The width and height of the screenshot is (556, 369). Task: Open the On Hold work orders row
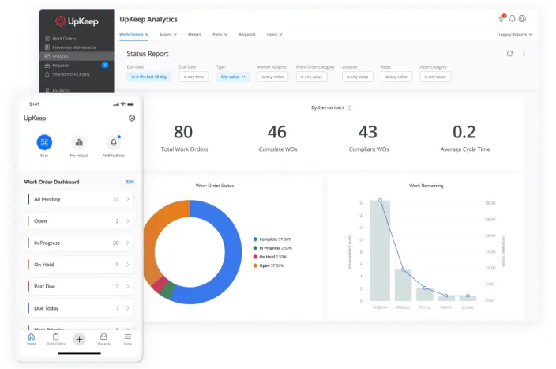click(x=80, y=265)
